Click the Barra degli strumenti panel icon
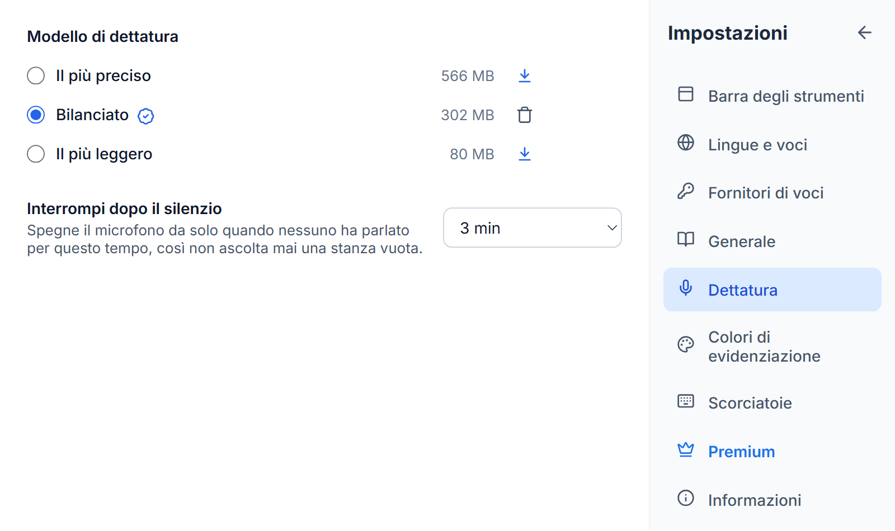This screenshot has height=531, width=895. tap(686, 94)
